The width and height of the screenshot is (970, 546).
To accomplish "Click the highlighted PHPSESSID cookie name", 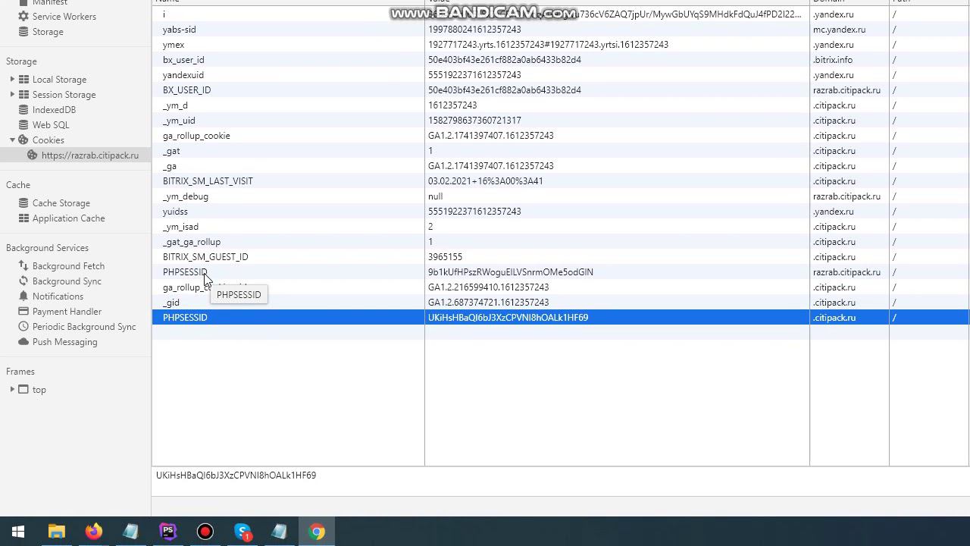I will tap(185, 317).
